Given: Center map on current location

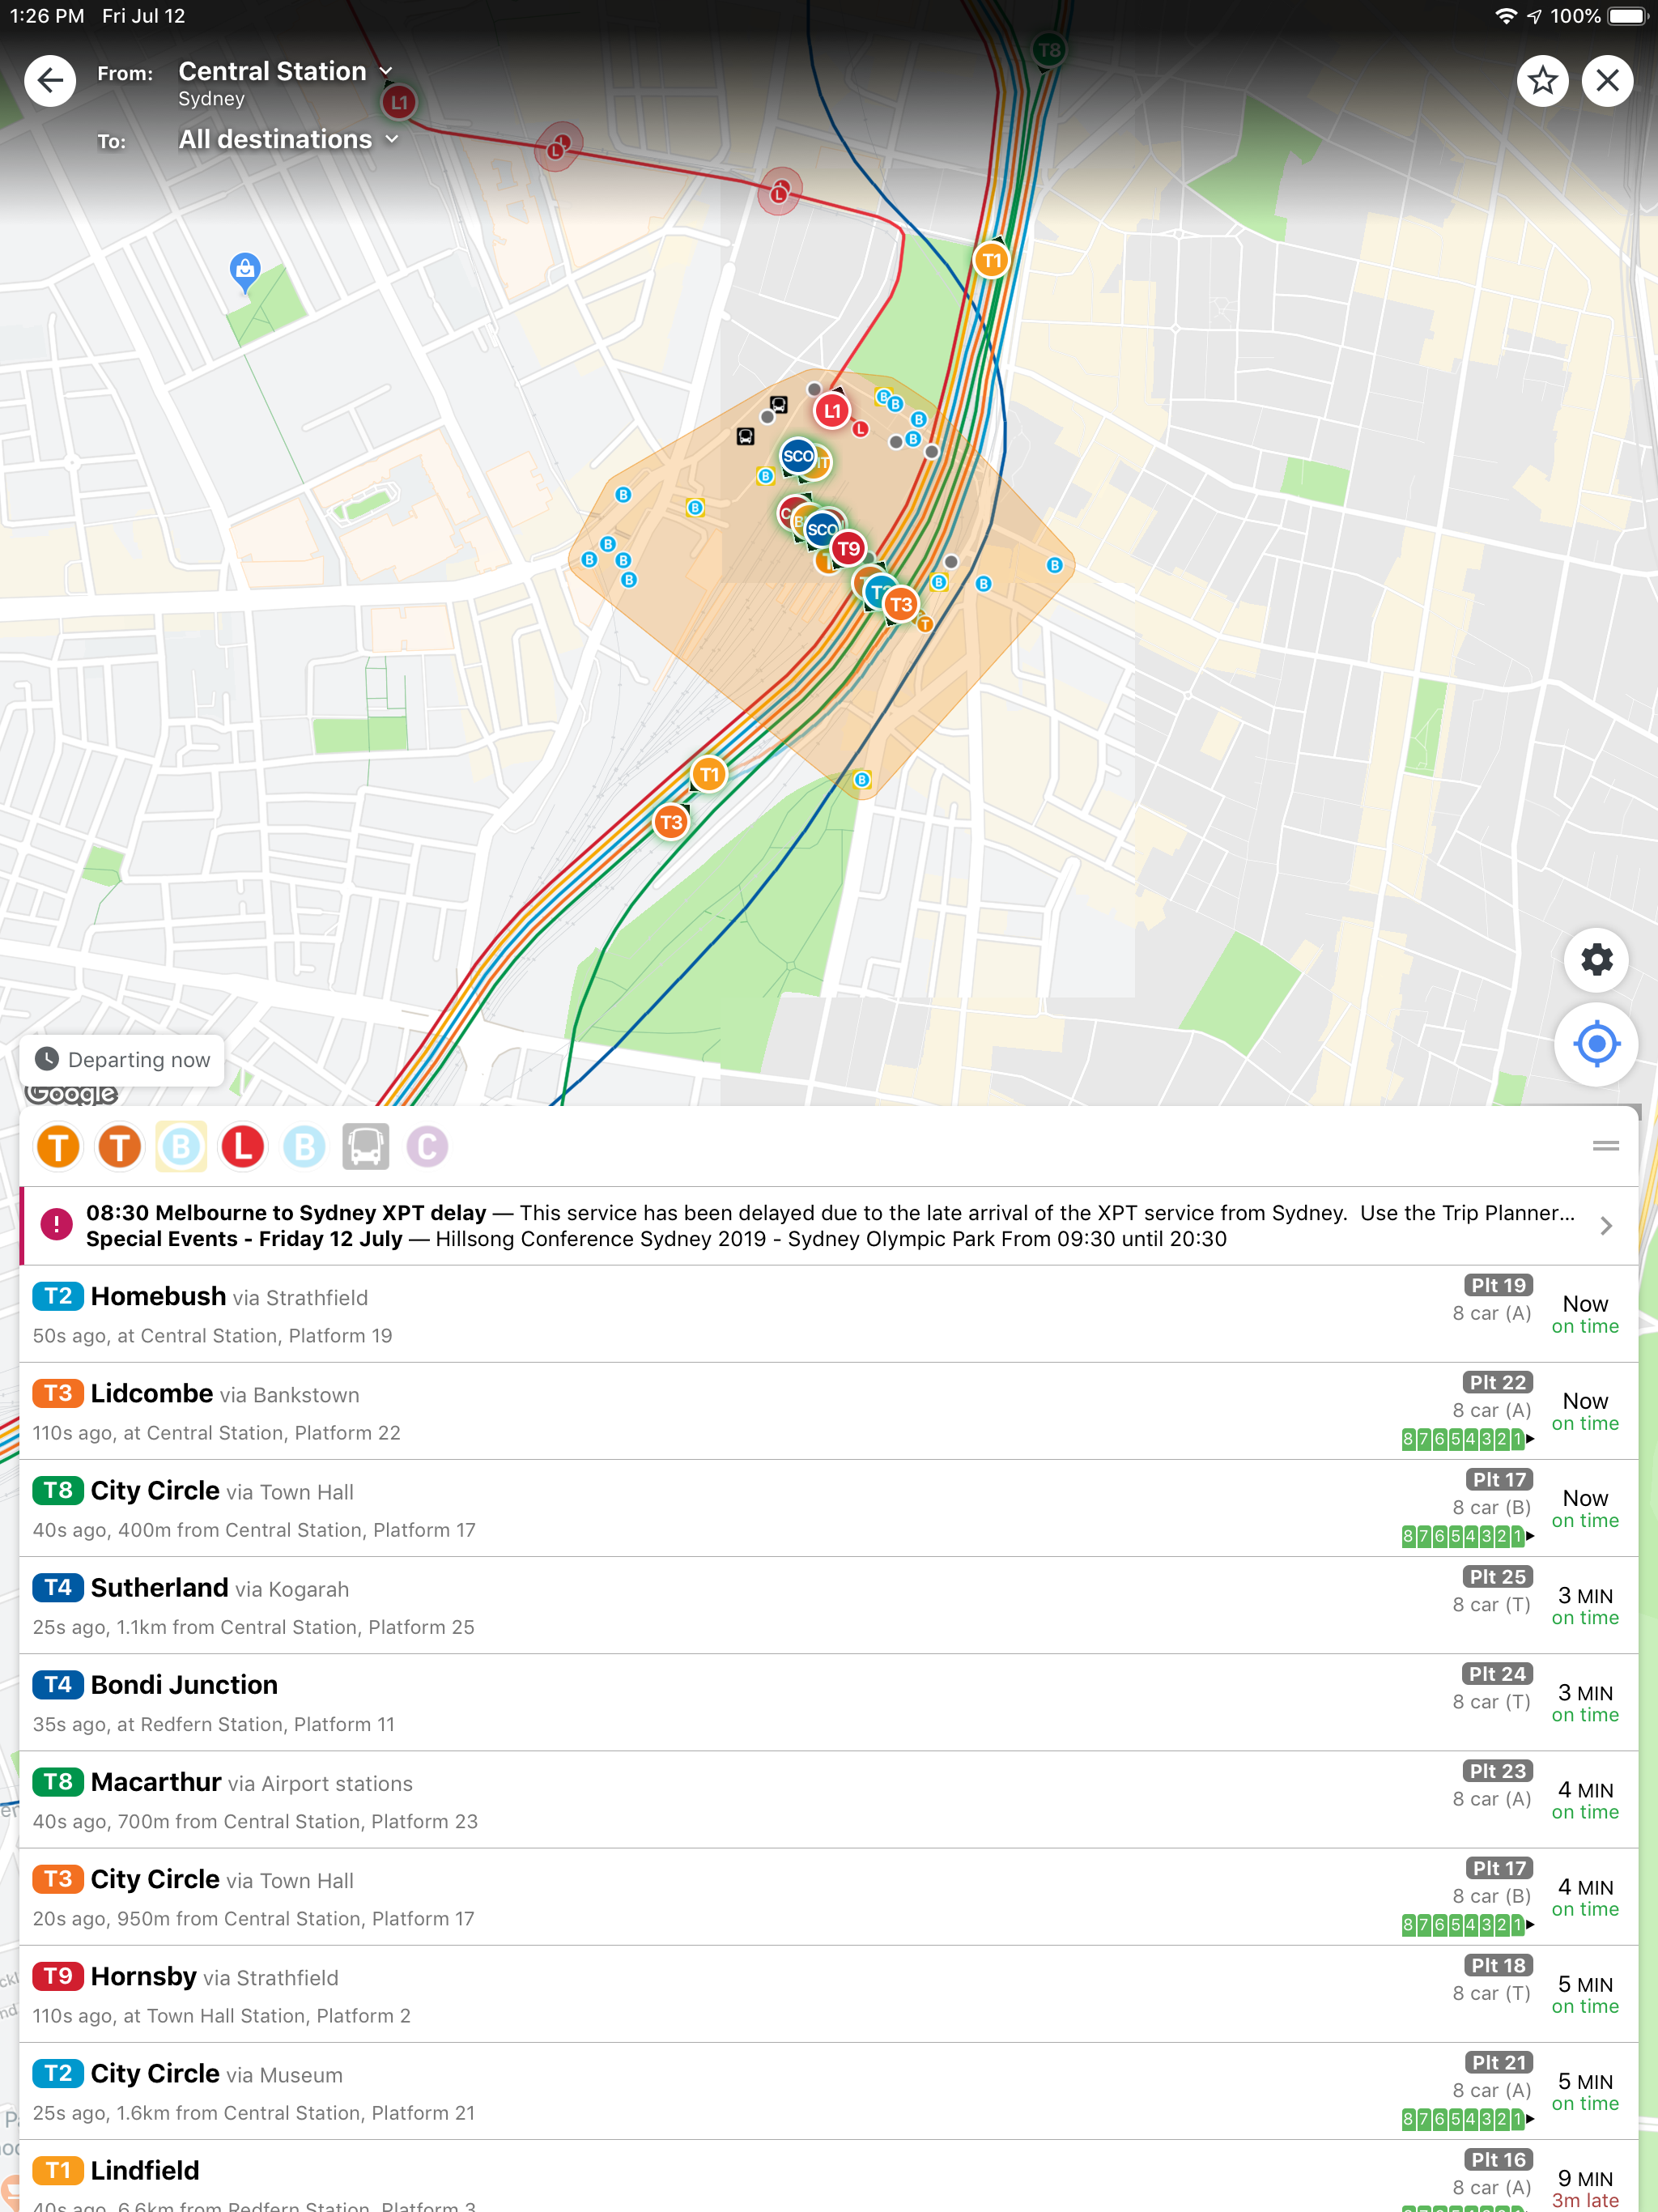Looking at the screenshot, I should [1596, 1044].
